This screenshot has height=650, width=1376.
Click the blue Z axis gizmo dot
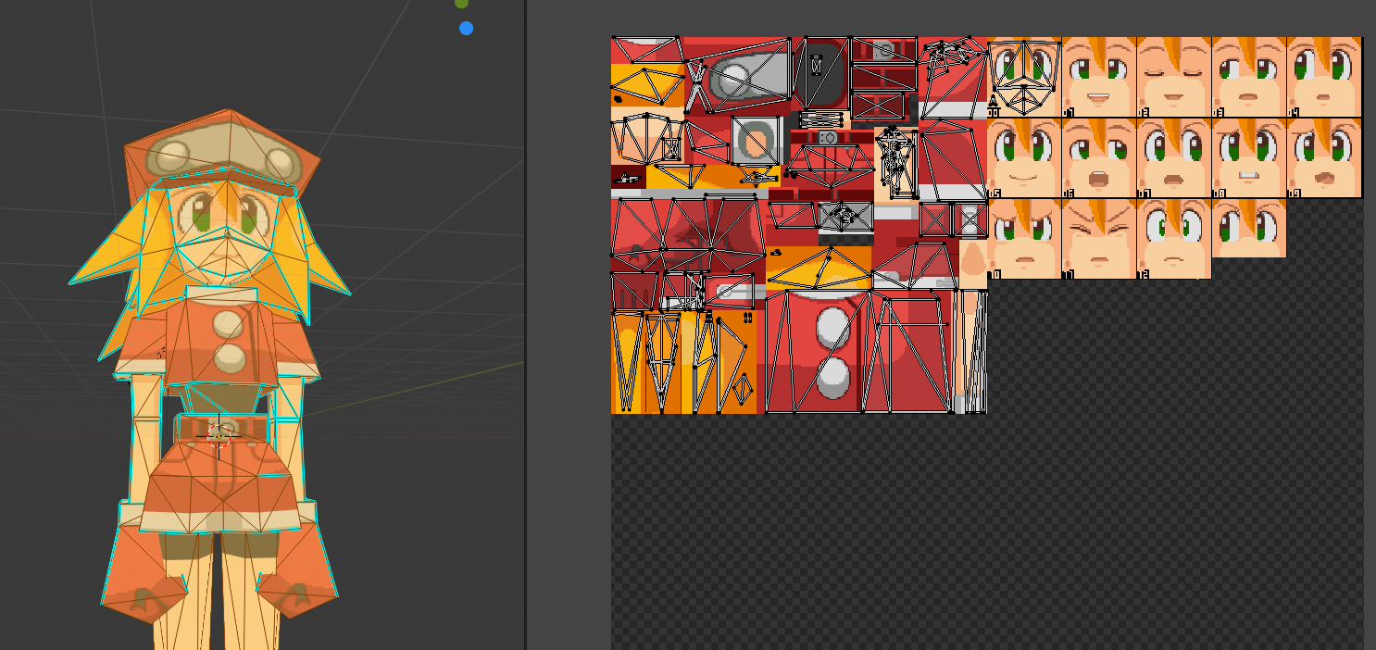(467, 28)
